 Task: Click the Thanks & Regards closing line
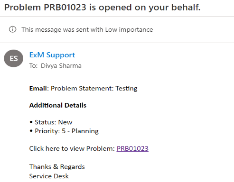coord(57,167)
